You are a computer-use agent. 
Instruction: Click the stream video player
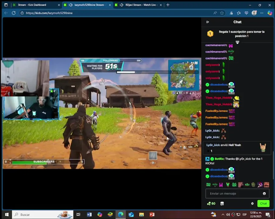coord(102,113)
